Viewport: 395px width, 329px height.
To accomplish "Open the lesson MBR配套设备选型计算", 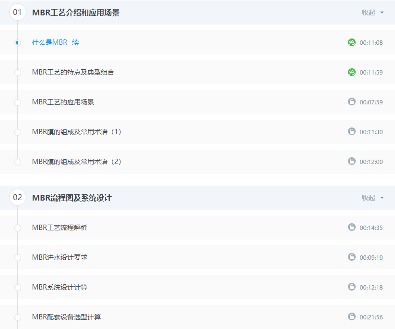I will [x=67, y=317].
